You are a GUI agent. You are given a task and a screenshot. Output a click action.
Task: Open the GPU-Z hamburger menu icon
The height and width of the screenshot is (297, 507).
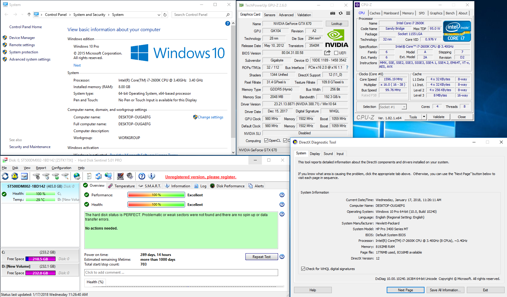pos(348,13)
